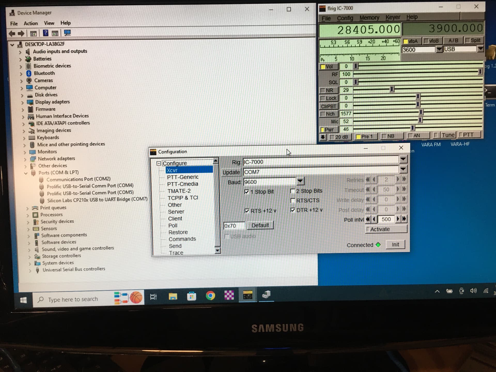This screenshot has height=372, width=496.
Task: Open the Baud rate dropdown
Action: 300,181
